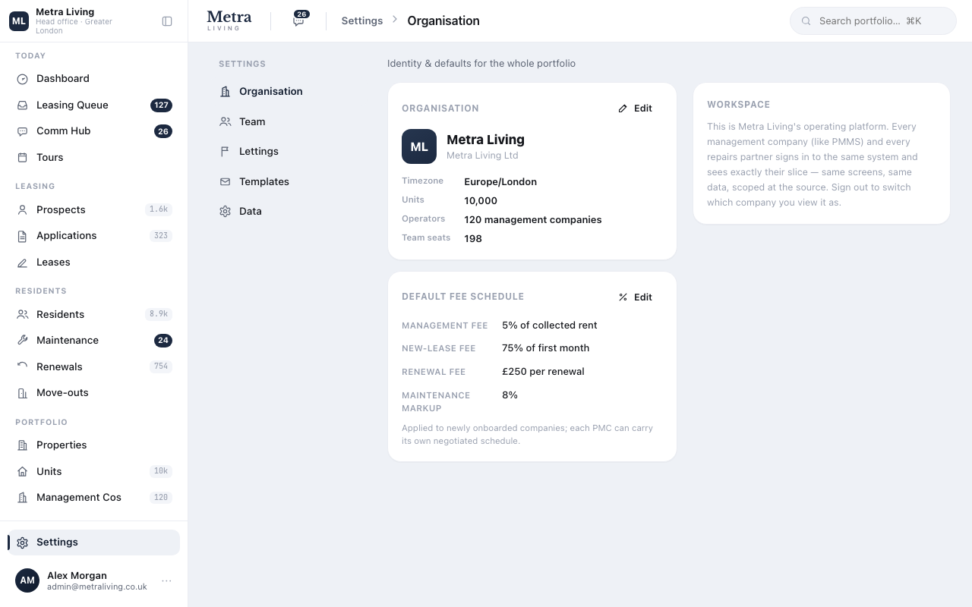
Task: Click the ML organisation logo avatar
Action: (x=419, y=146)
